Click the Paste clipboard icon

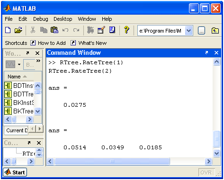point(54,30)
